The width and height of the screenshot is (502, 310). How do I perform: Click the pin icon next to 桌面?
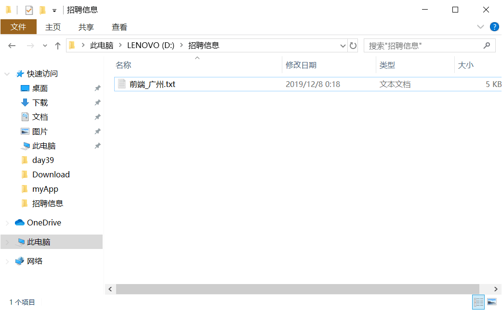tap(97, 88)
